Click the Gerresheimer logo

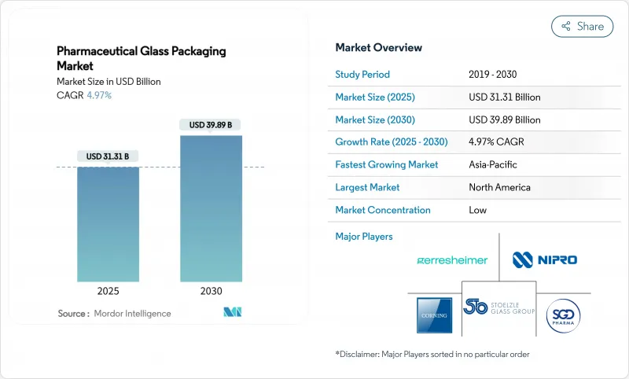pyautogui.click(x=451, y=259)
